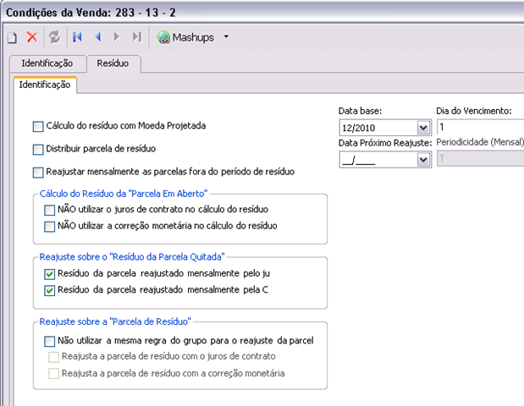Check NÃO utilizar a correção monetária
The height and width of the screenshot is (406, 524).
click(x=49, y=227)
